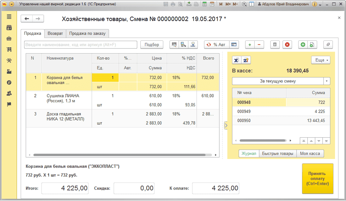The height and width of the screenshot is (201, 346).
Task: Go forward with right arrow button
Action: (38, 19)
